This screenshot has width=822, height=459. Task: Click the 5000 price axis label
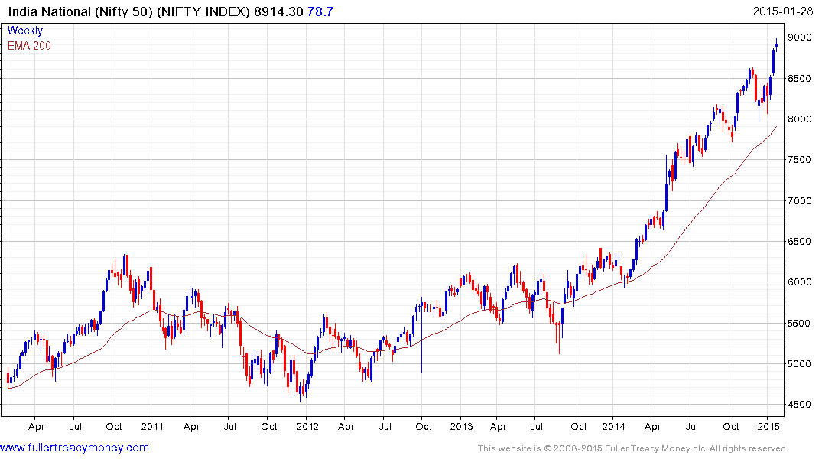(x=800, y=364)
